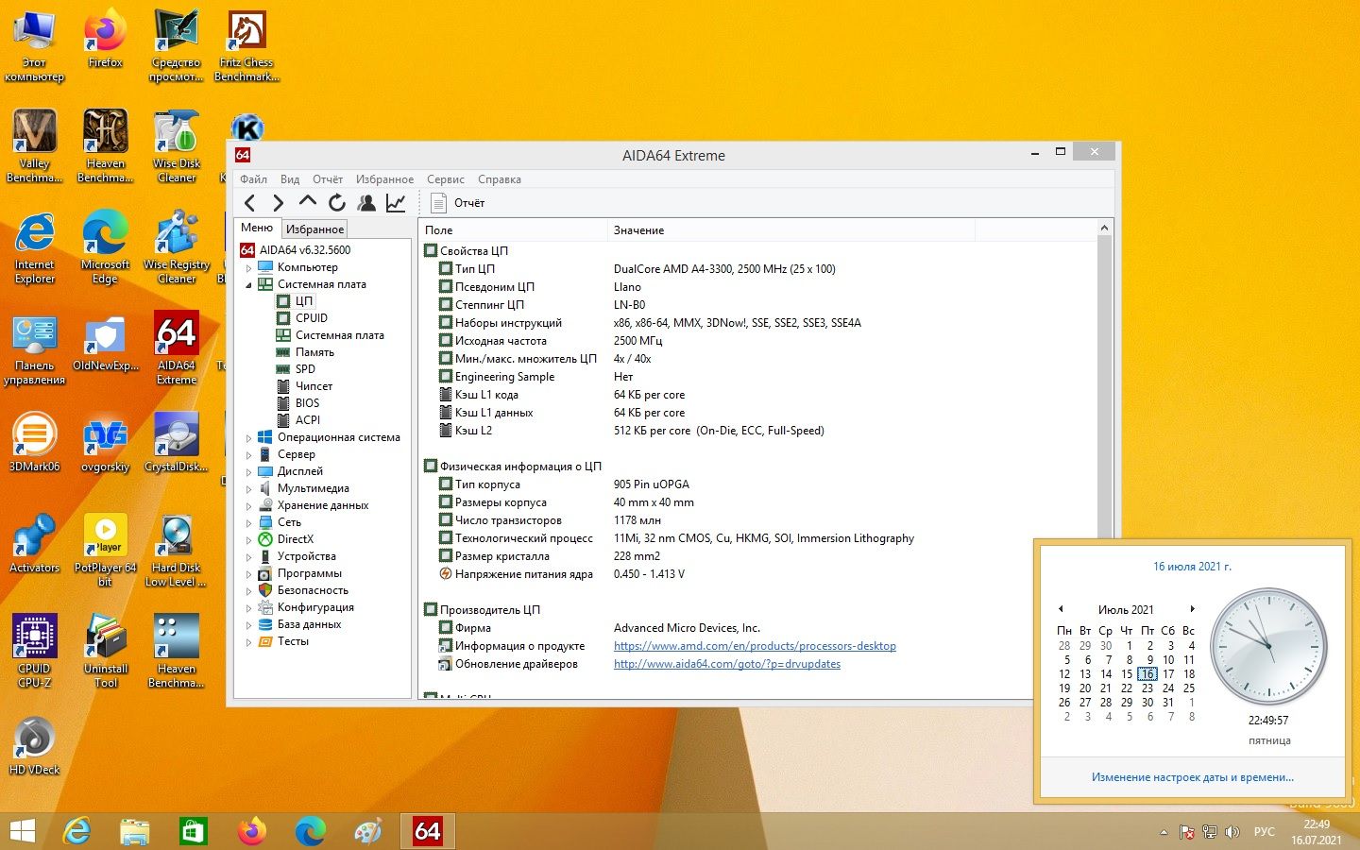
Task: Open the graph chart icon in toolbar
Action: coord(396,203)
